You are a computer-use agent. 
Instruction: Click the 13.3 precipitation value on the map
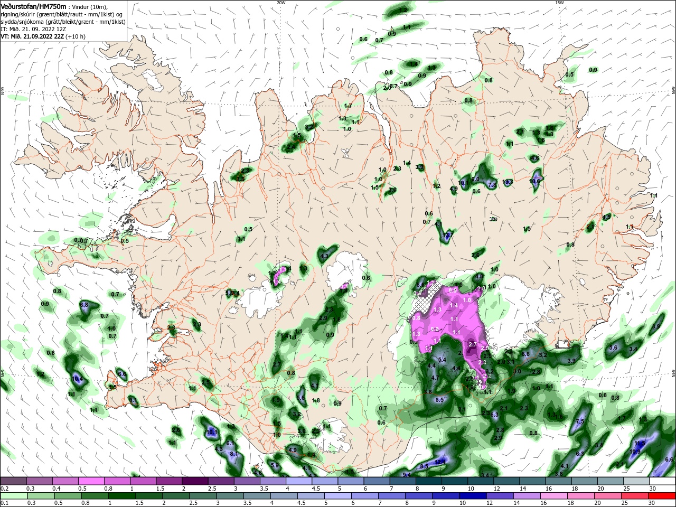tap(508, 182)
